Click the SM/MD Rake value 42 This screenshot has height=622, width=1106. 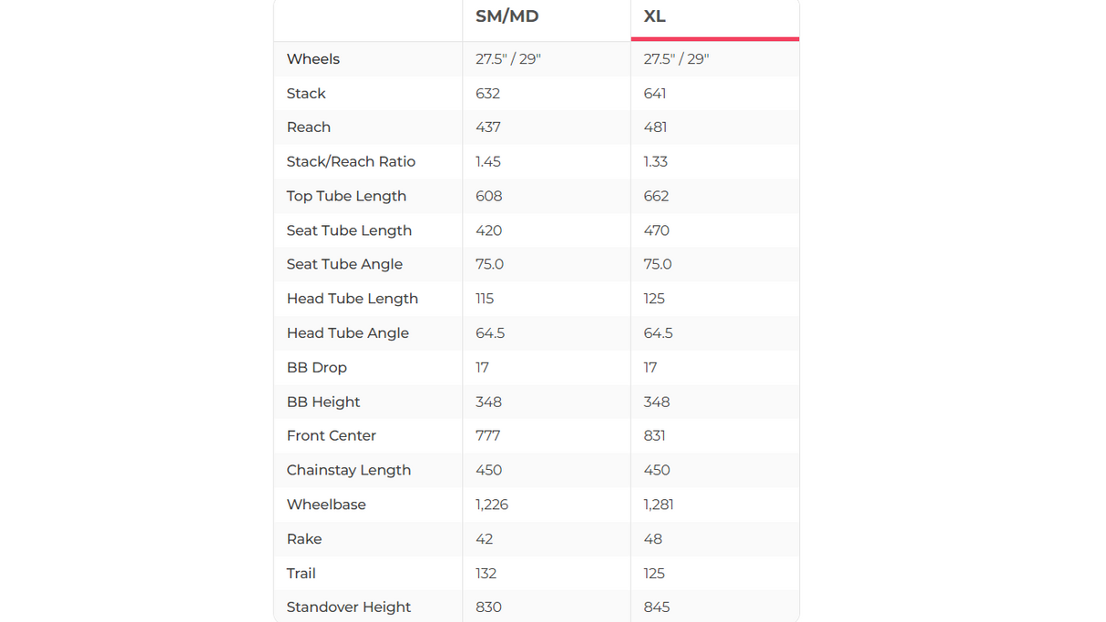(x=485, y=539)
